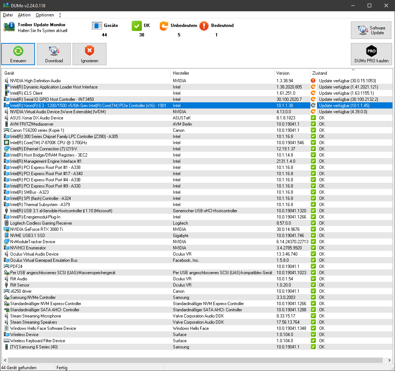395x371 pixels.
Task: Click the Ignorieren button
Action: (89, 54)
